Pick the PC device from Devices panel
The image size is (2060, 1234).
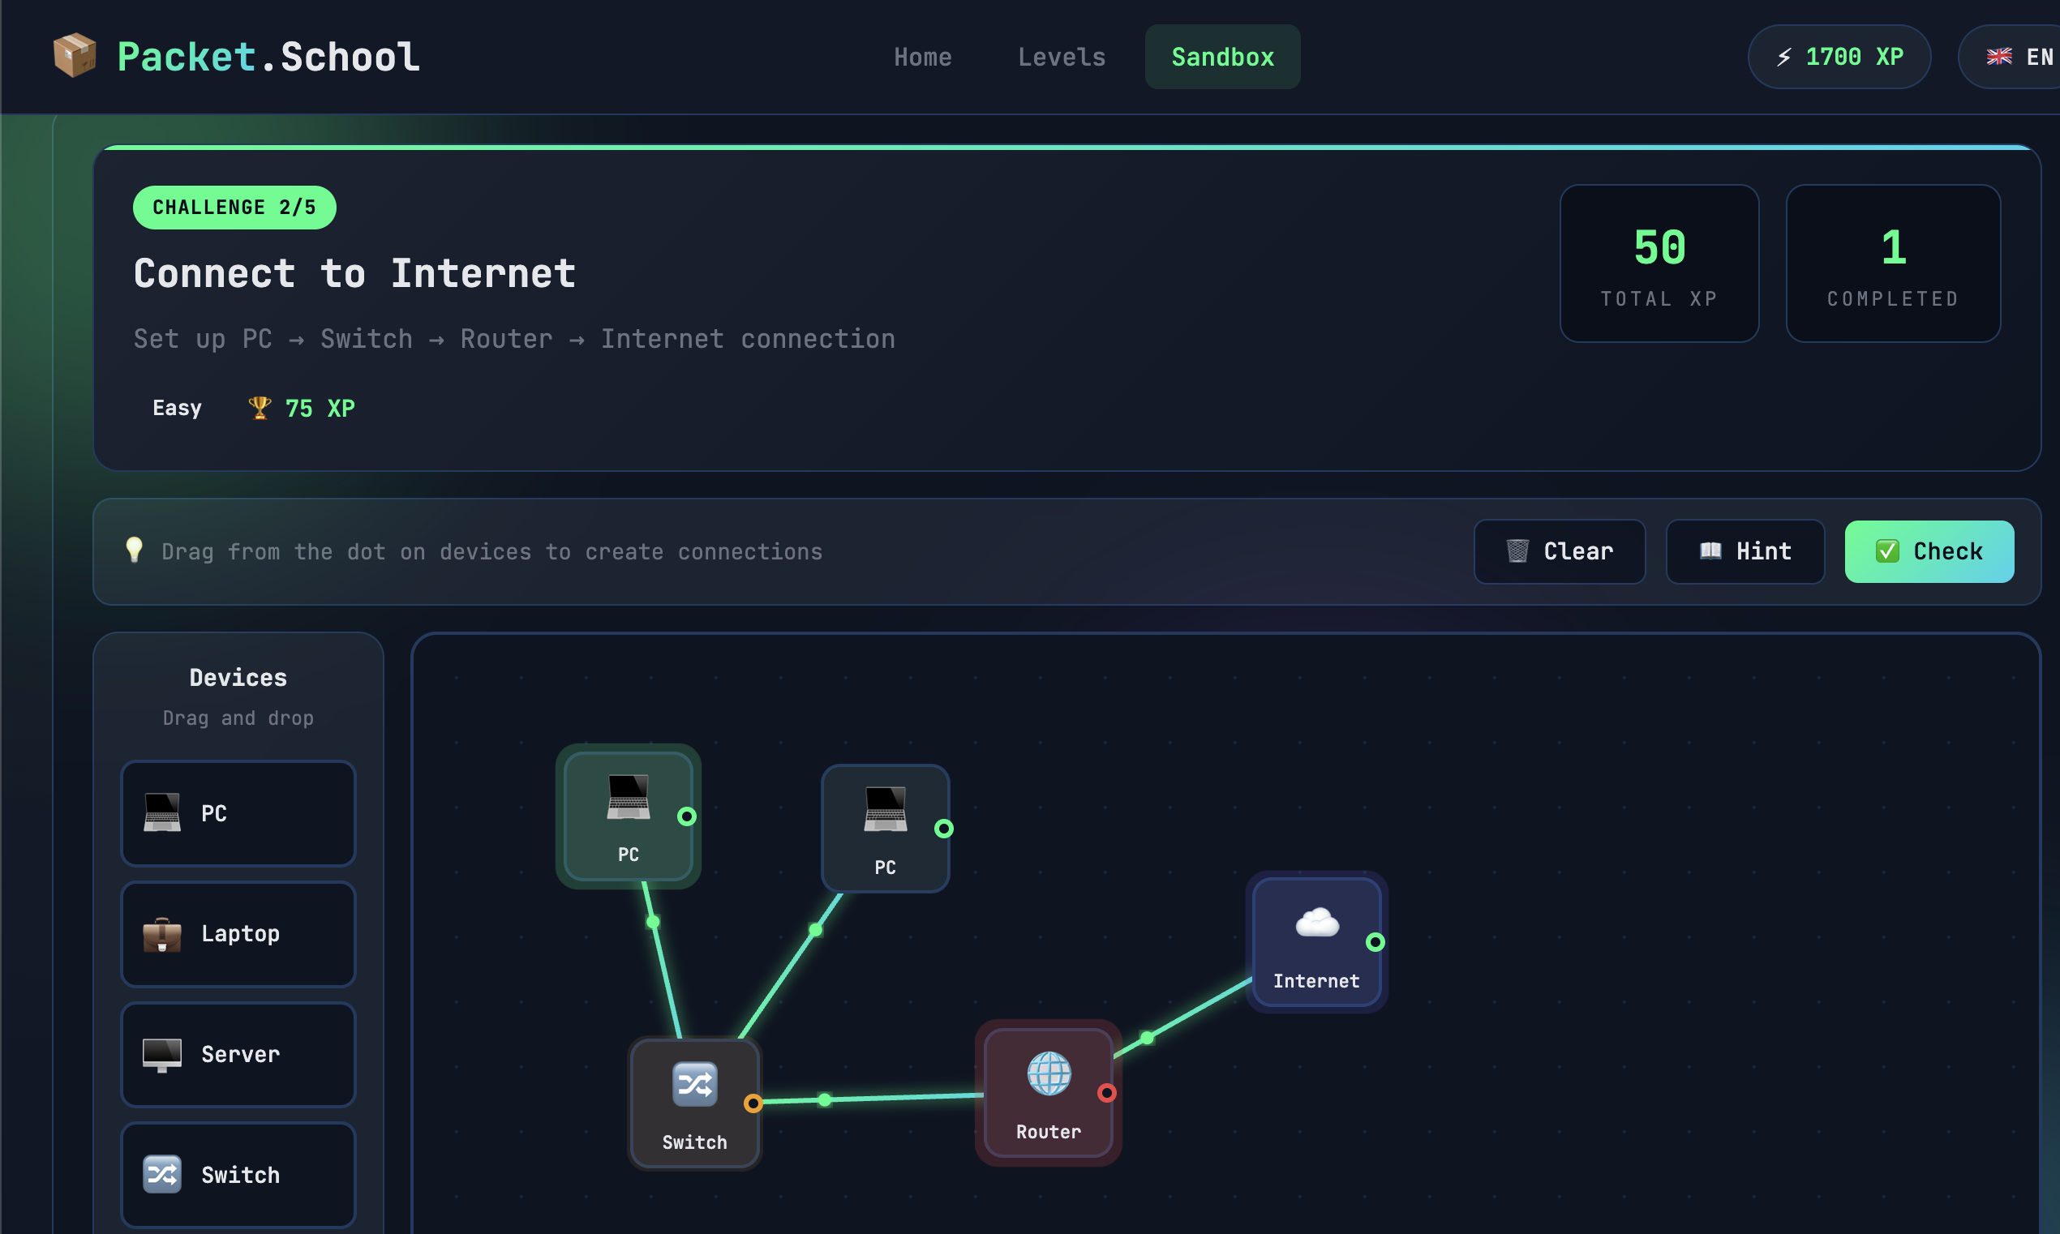(x=238, y=812)
